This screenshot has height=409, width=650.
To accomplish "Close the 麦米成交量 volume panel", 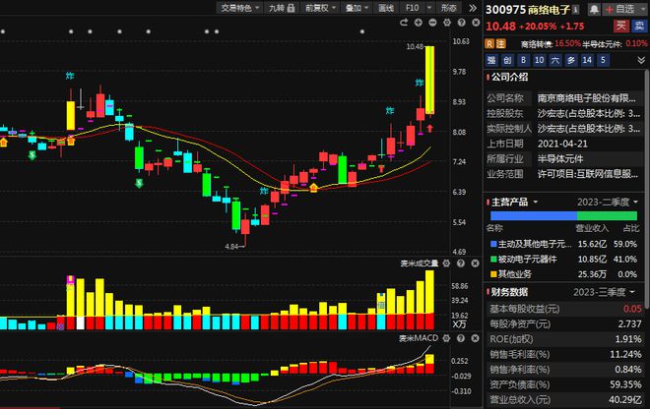I will coord(475,263).
